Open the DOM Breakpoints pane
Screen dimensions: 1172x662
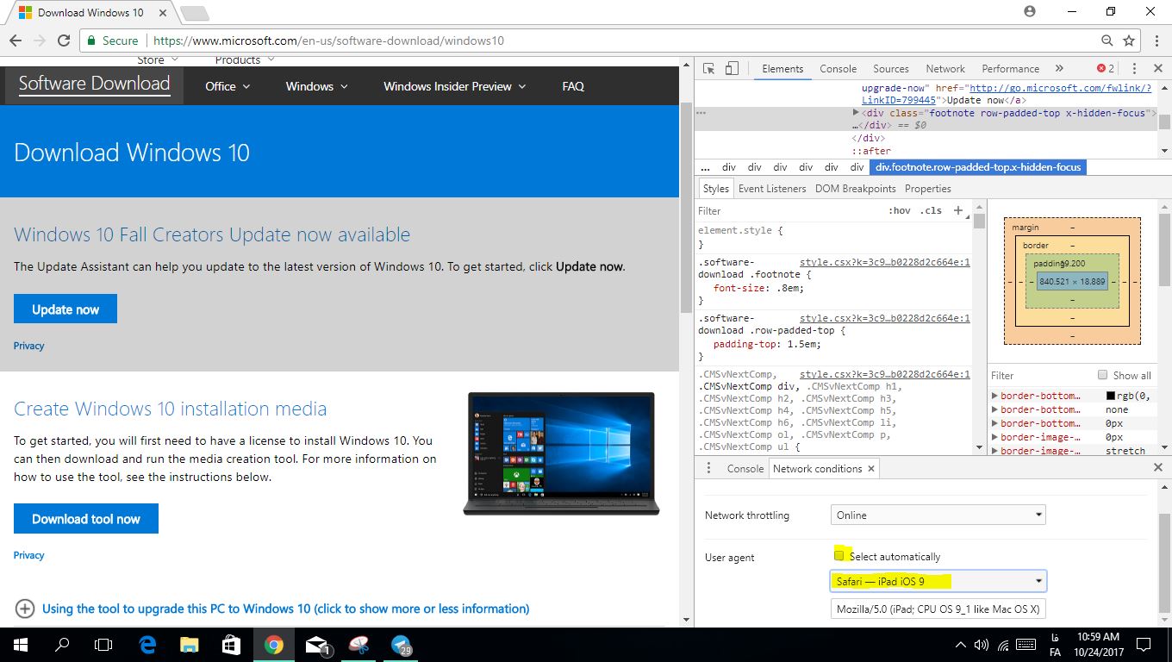[x=856, y=189]
